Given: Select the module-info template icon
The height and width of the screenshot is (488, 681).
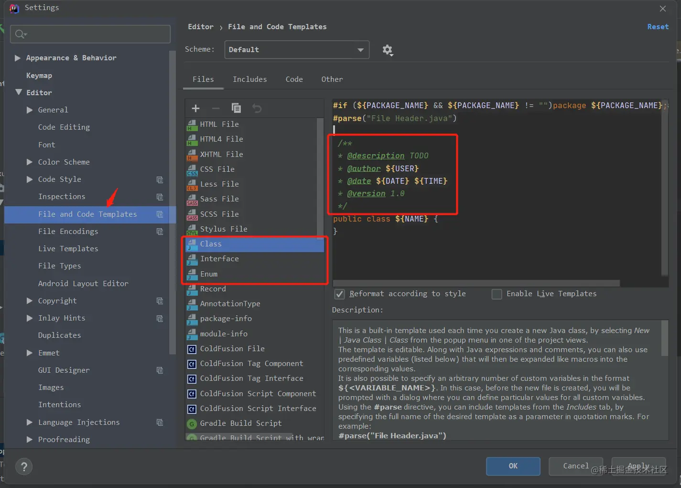Looking at the screenshot, I should pyautogui.click(x=192, y=334).
